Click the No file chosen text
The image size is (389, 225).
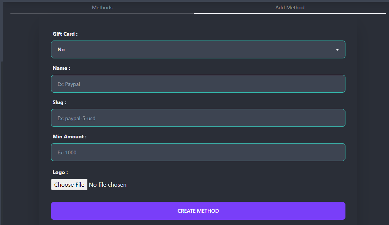(108, 184)
